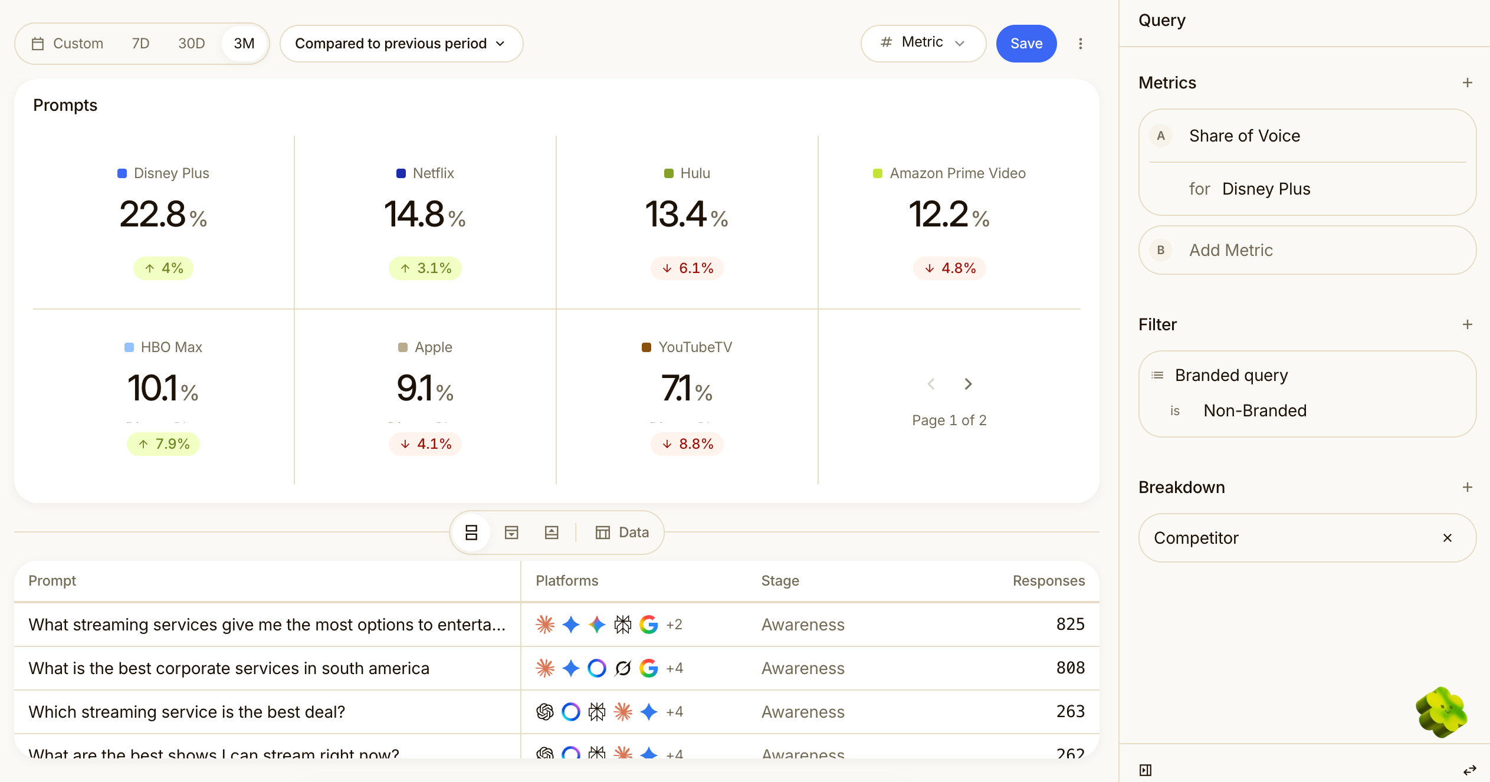Click Add Metric for slot B
Image resolution: width=1490 pixels, height=782 pixels.
tap(1307, 250)
